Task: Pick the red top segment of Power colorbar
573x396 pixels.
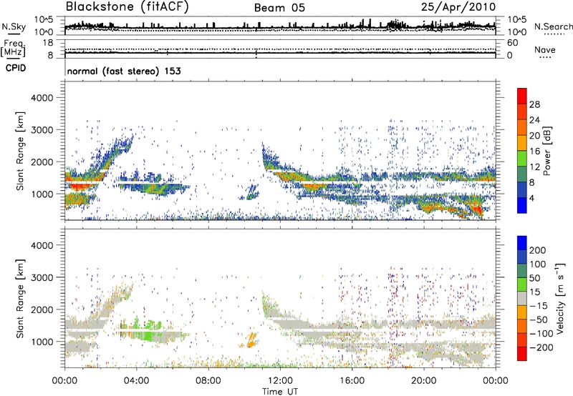Action: (x=522, y=96)
